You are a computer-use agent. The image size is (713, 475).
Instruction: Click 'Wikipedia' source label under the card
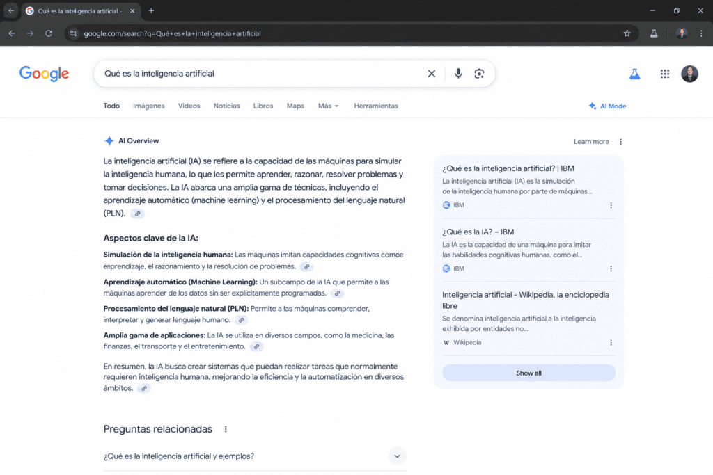[467, 342]
